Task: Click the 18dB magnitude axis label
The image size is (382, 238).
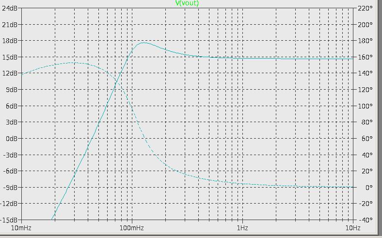Action: click(x=10, y=41)
